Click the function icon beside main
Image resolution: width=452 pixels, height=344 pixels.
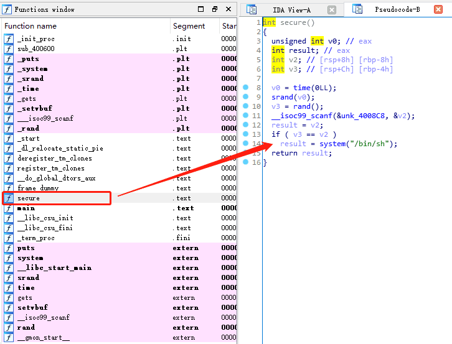coord(9,208)
